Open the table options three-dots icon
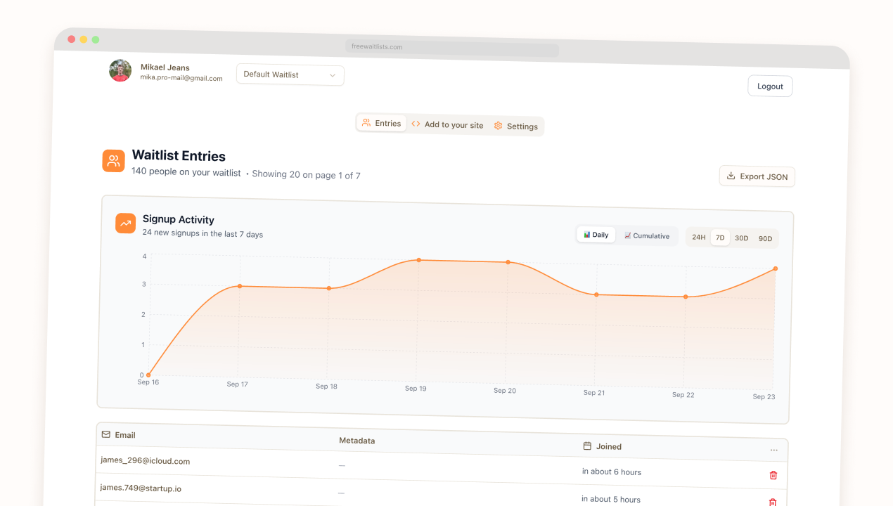The width and height of the screenshot is (893, 506). click(x=774, y=450)
